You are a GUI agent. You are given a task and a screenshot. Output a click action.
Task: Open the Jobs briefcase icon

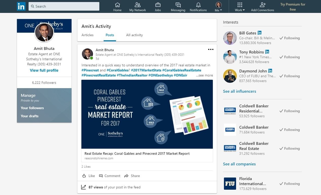click(158, 5)
